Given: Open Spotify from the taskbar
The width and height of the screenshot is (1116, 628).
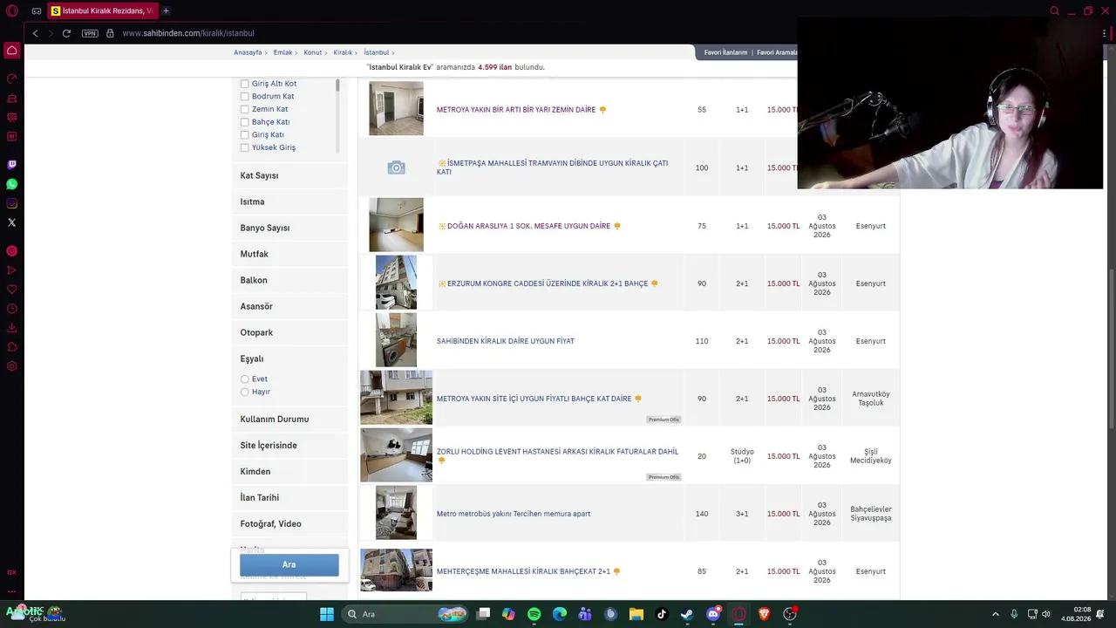Looking at the screenshot, I should (x=534, y=614).
